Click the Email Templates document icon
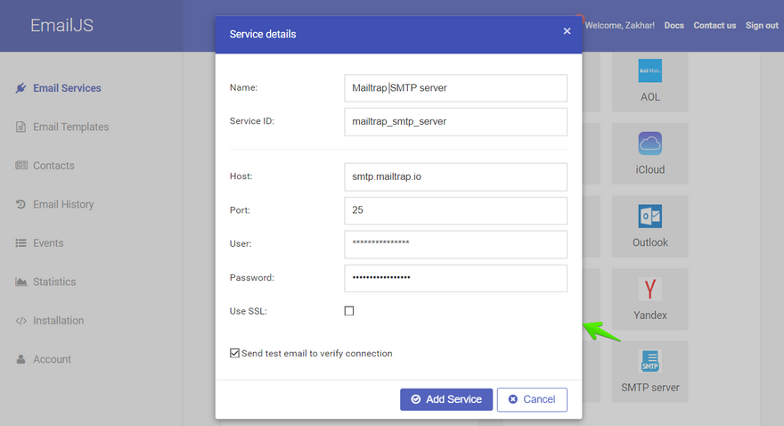The width and height of the screenshot is (784, 426). 20,127
